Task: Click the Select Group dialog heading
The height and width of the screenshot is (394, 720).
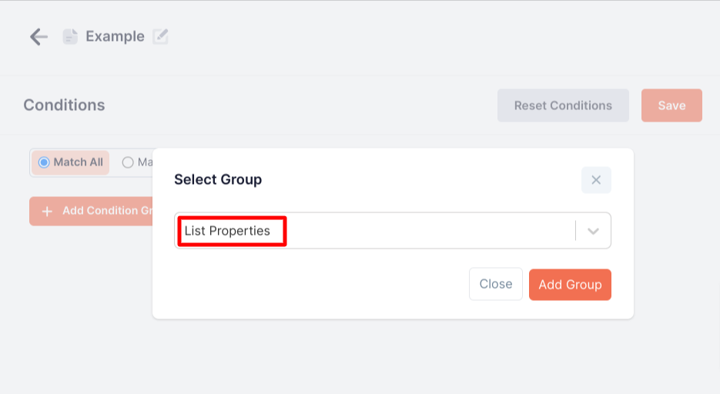Action: [x=218, y=180]
